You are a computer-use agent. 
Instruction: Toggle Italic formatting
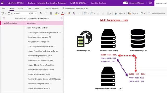coord(46,13)
